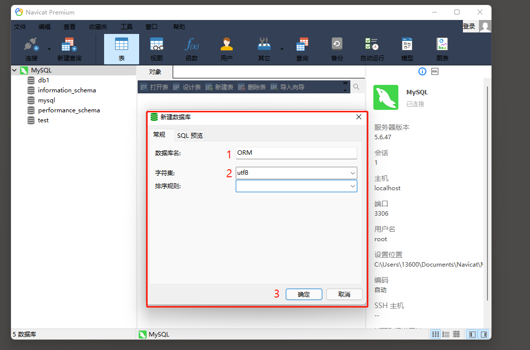Collapse the MySQL connection tree
Screen dimensions: 530x350
tap(14, 70)
